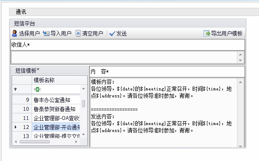Viewport: 259px width, 161px height.
Task: Click the content area scroll down arrow
Action: tap(240, 146)
